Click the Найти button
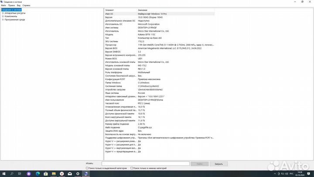 [x=200, y=164]
